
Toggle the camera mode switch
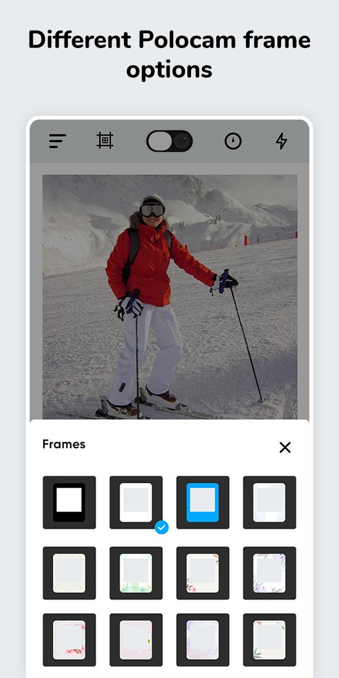[x=169, y=141]
